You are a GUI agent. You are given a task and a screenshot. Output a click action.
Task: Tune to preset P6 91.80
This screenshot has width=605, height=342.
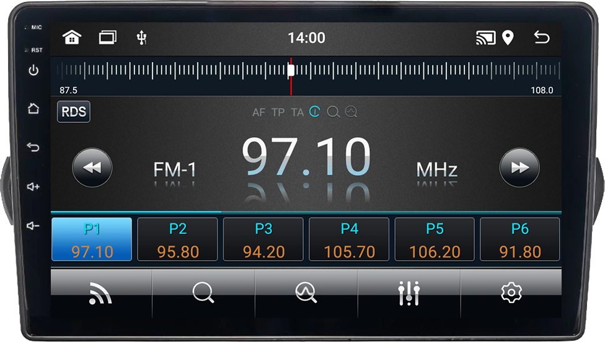(519, 240)
